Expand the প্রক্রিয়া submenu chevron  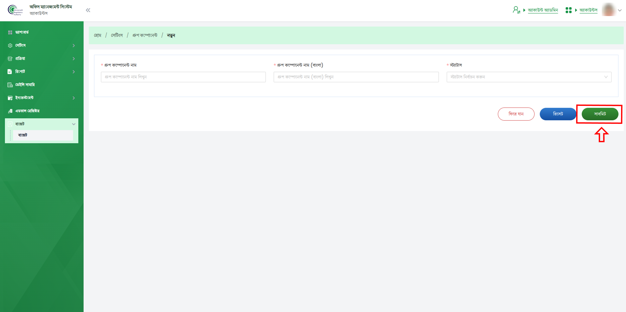pos(74,59)
